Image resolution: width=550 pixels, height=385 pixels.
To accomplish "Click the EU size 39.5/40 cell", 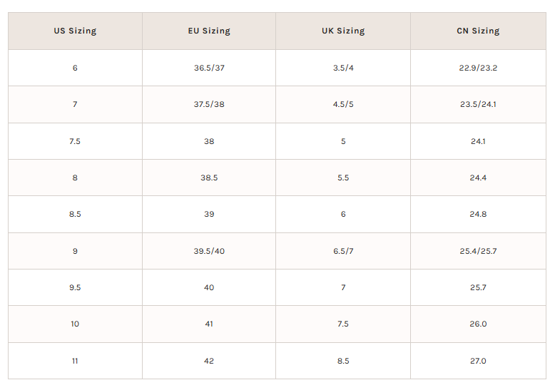I will (209, 251).
